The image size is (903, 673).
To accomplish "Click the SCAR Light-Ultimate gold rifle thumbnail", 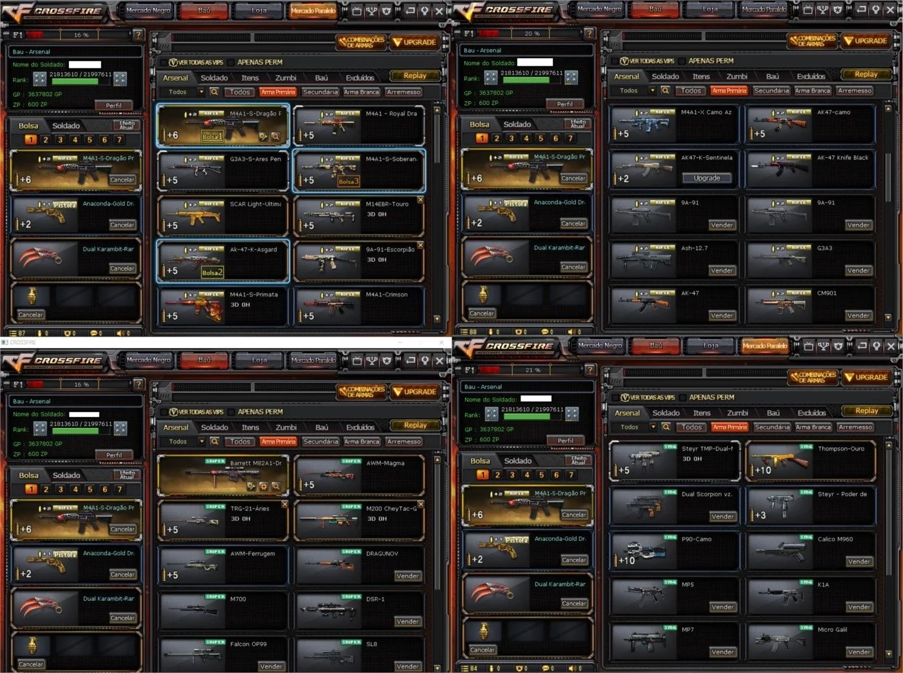I will coord(193,216).
